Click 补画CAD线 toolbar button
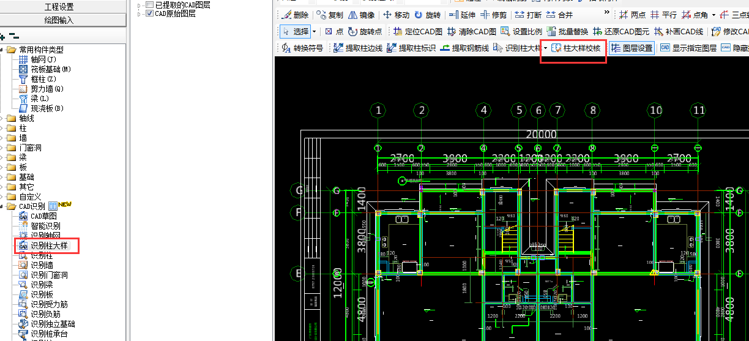 pyautogui.click(x=679, y=31)
